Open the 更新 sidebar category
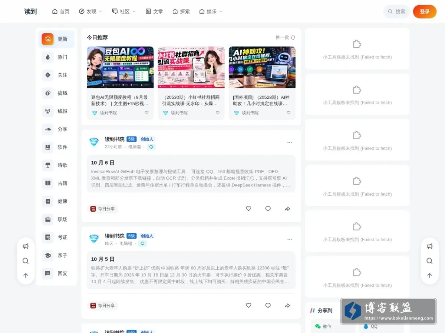The image size is (445, 333). coord(56,39)
